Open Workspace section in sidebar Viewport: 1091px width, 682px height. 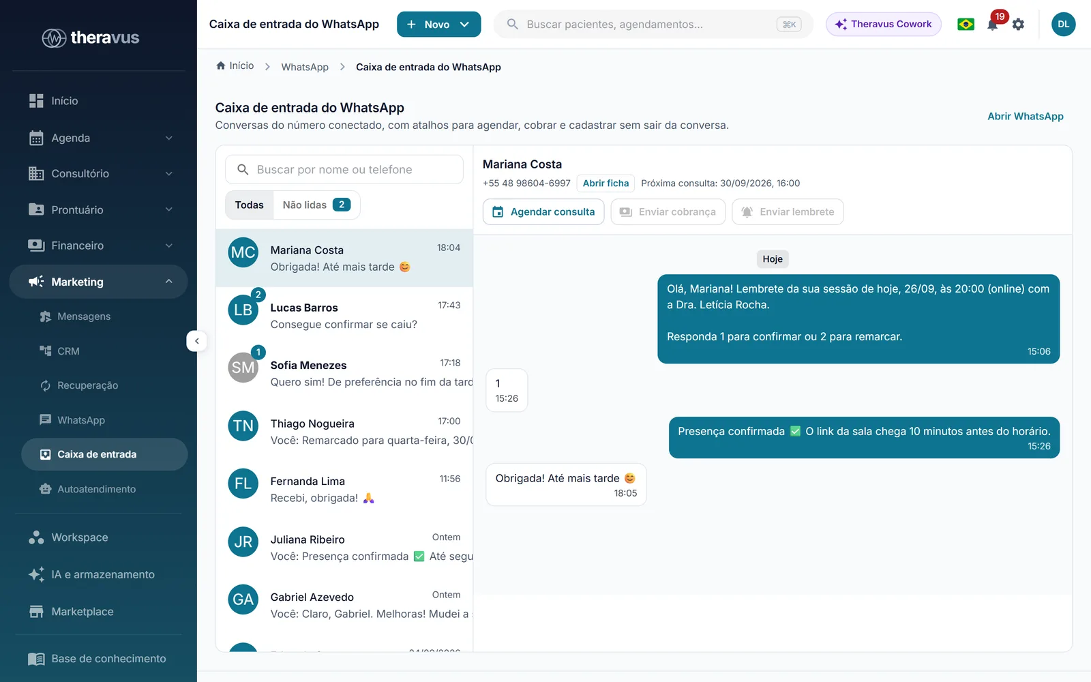pyautogui.click(x=80, y=537)
